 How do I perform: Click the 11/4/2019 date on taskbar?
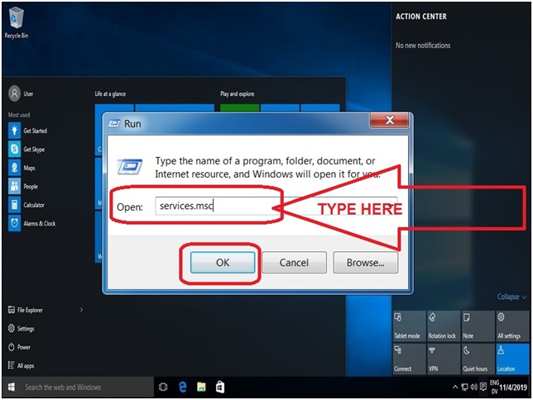(513, 388)
